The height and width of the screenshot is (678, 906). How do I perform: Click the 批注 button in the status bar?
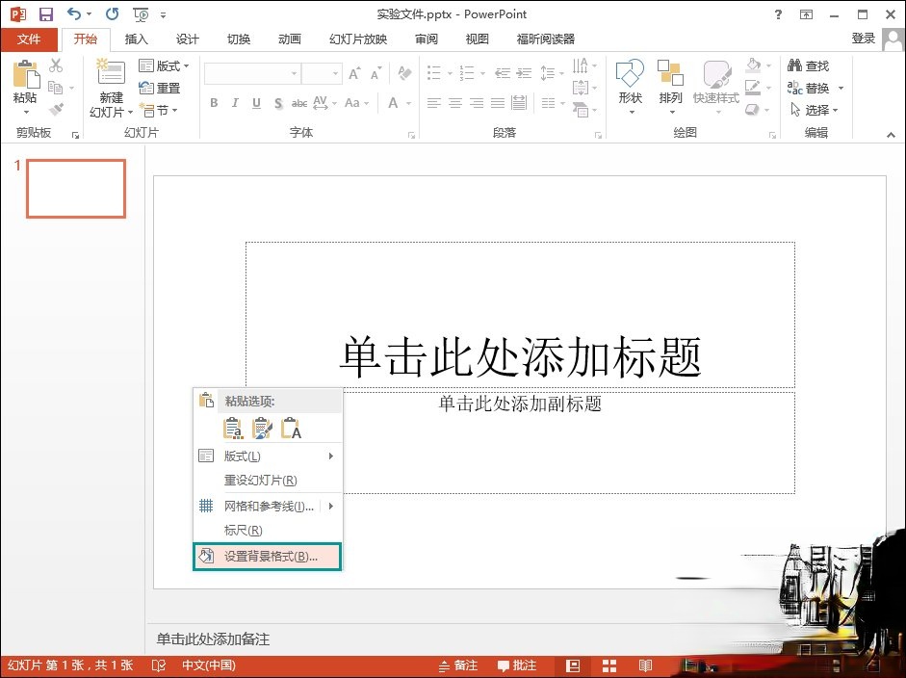click(516, 665)
